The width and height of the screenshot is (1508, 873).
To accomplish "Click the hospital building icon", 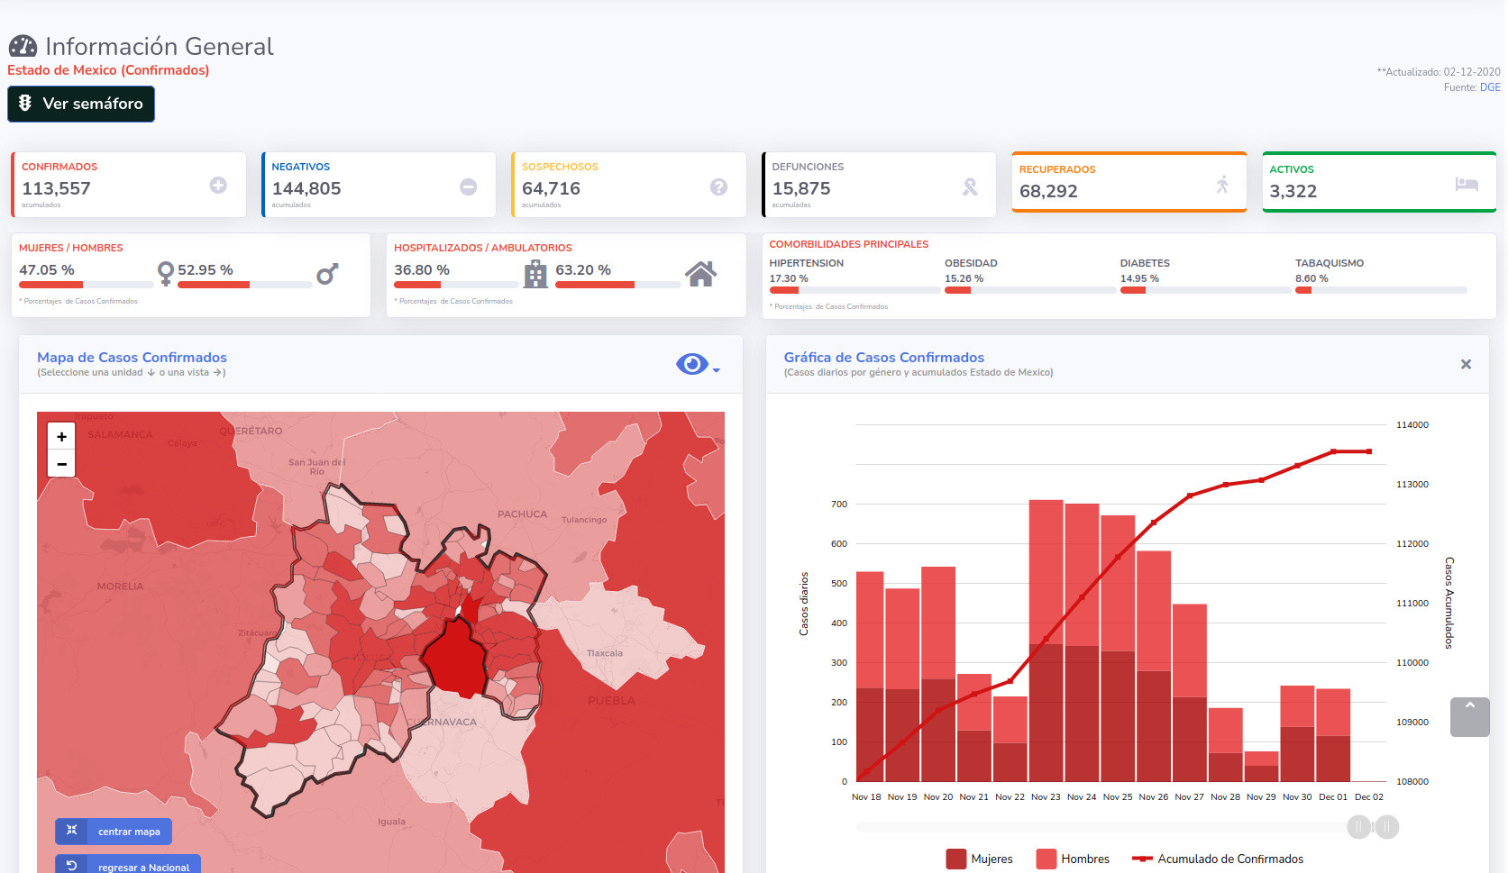I will tap(535, 273).
